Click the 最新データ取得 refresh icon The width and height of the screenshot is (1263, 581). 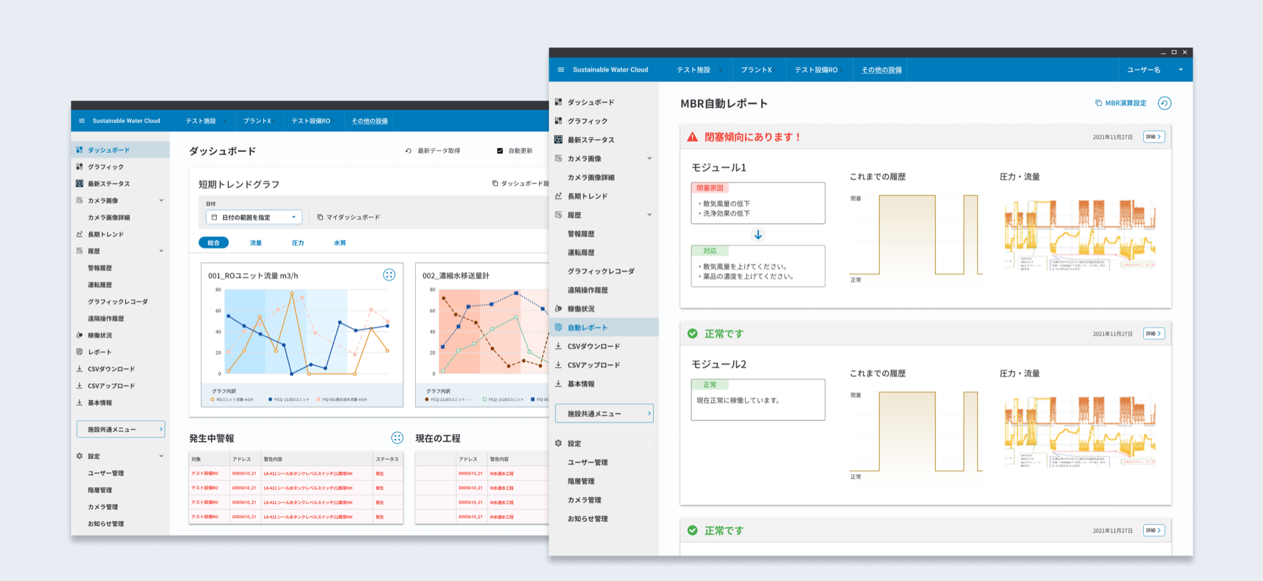(x=409, y=151)
